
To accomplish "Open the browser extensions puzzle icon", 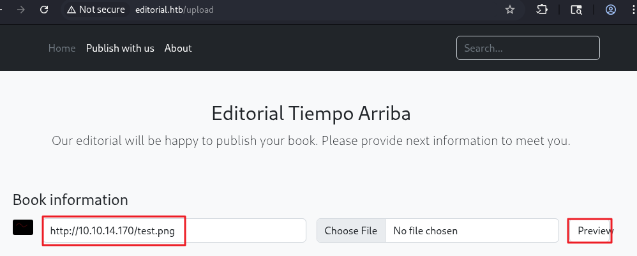I will (x=542, y=10).
